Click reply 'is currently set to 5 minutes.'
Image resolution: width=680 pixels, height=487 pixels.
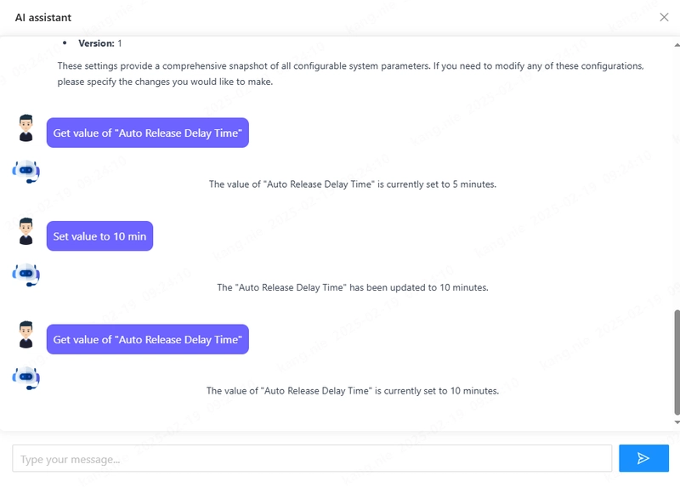pyautogui.click(x=353, y=184)
